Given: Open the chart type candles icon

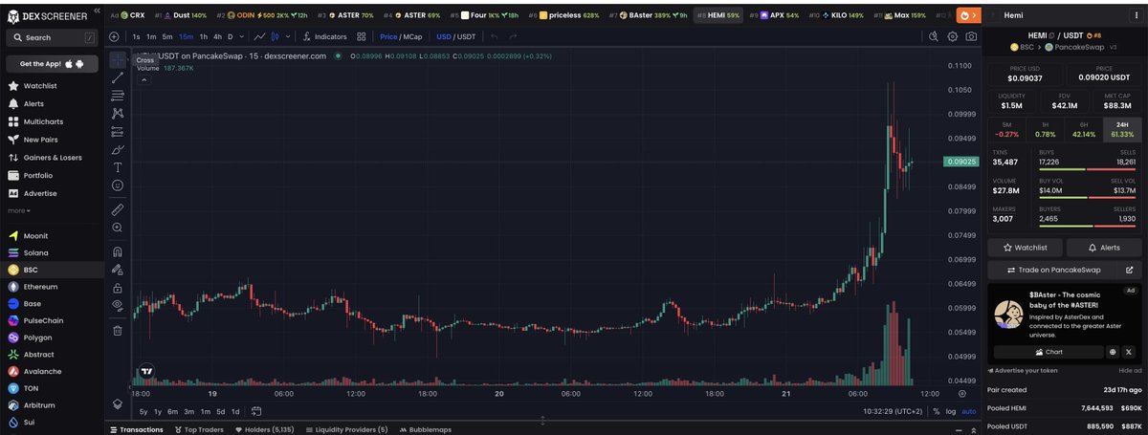Looking at the screenshot, I should coord(276,36).
